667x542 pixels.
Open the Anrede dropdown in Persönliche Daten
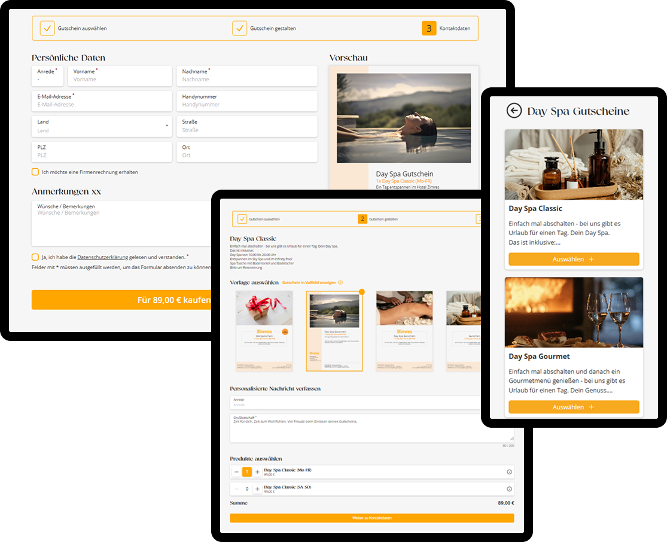48,75
